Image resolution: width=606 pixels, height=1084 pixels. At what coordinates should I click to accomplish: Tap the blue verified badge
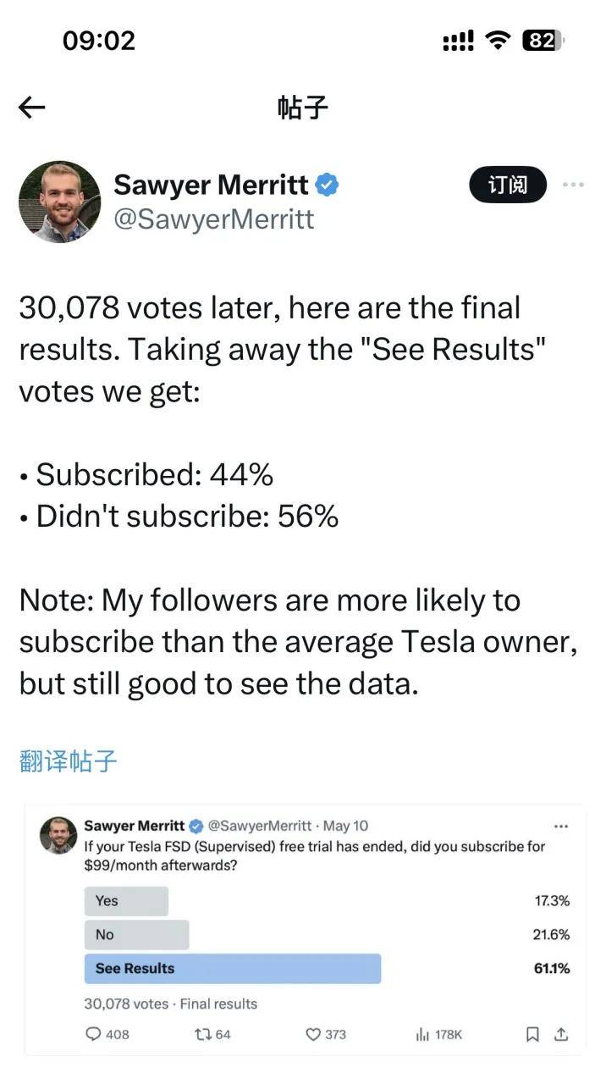(x=328, y=185)
